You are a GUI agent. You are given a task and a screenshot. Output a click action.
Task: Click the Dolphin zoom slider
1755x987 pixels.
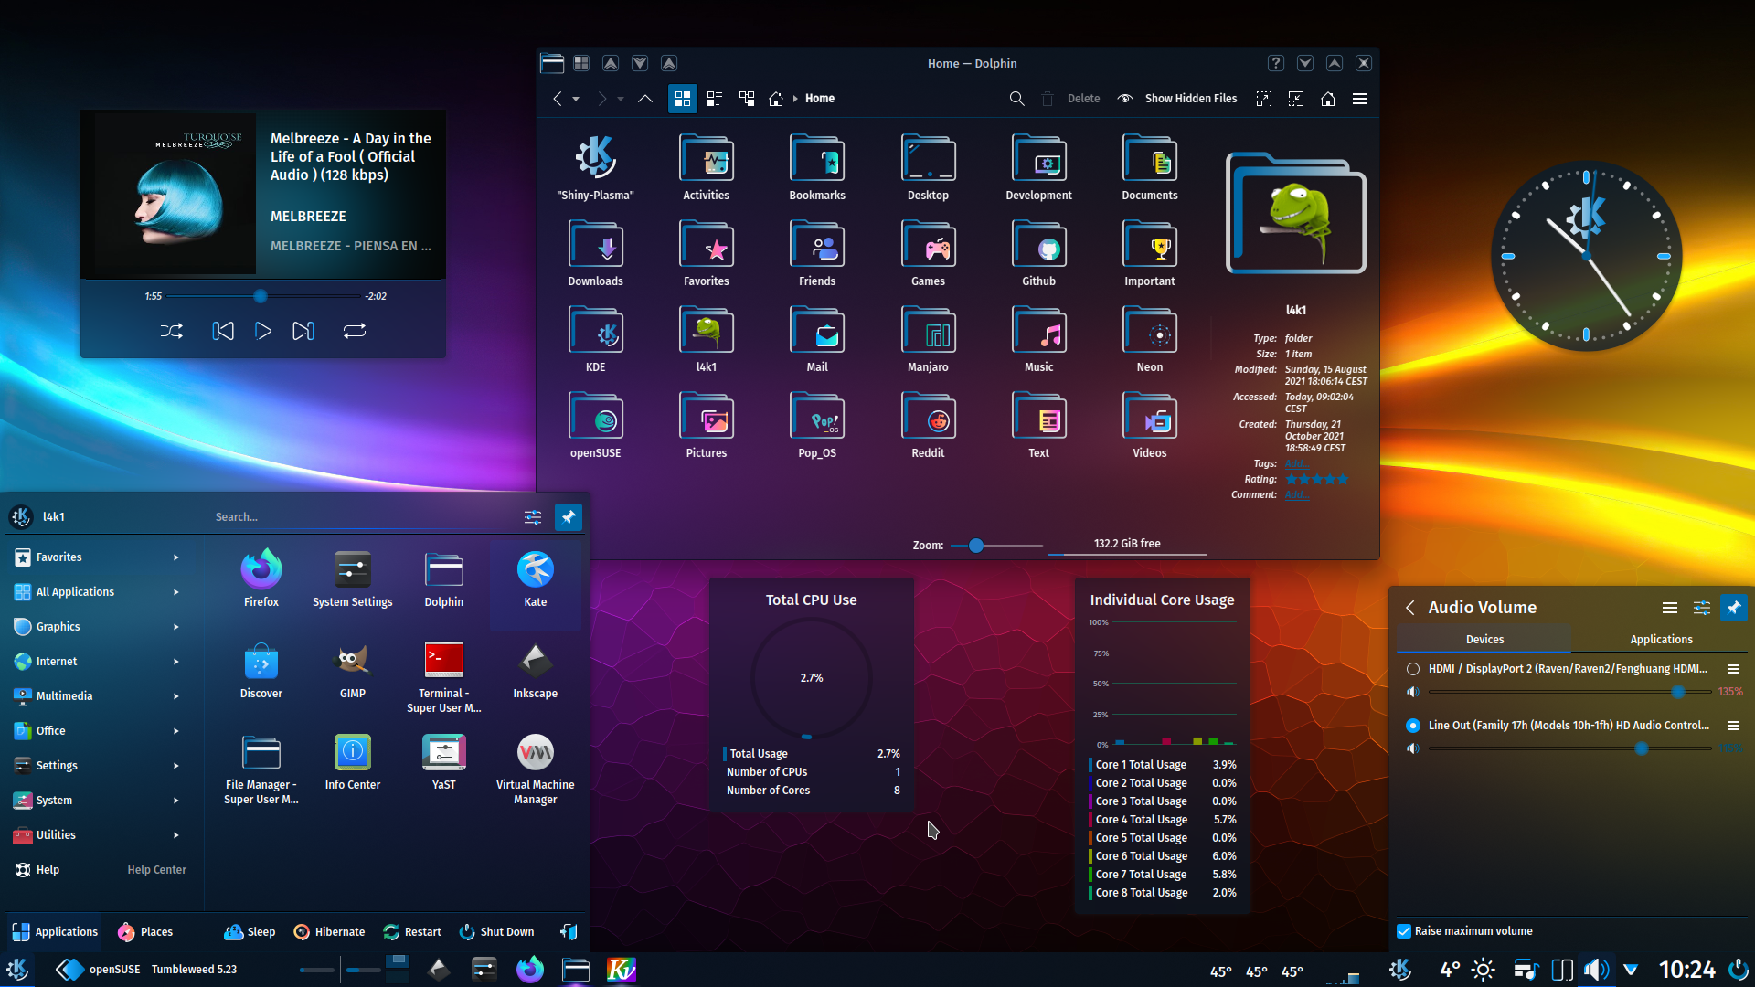point(996,546)
